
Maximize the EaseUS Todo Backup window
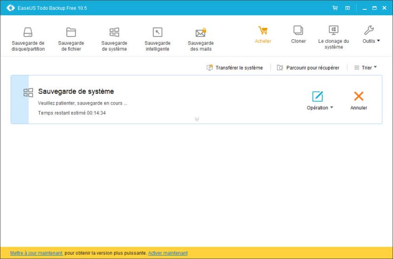click(x=374, y=8)
